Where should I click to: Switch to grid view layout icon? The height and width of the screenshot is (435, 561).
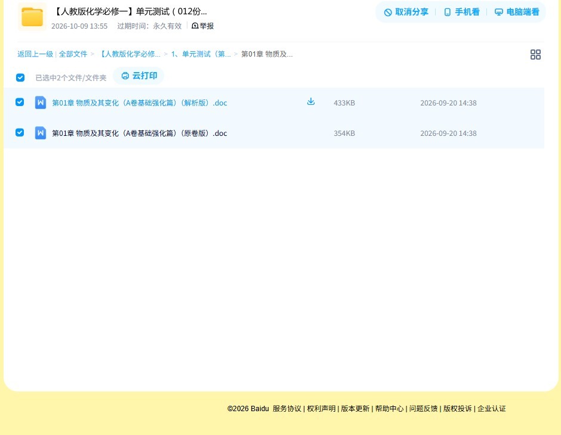click(535, 54)
